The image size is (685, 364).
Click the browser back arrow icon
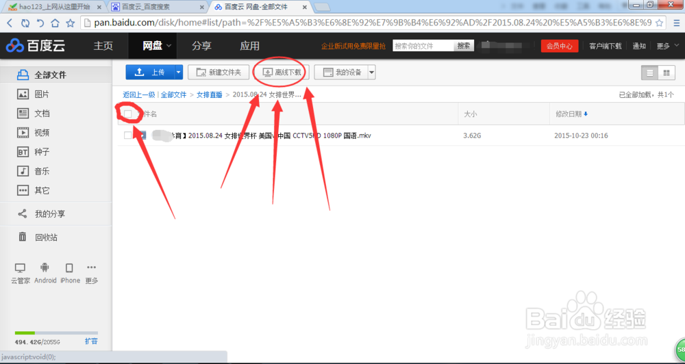pos(10,23)
